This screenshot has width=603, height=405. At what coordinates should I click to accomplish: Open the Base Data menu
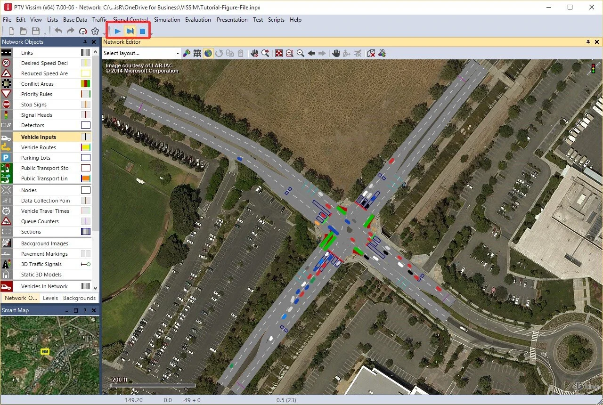pyautogui.click(x=75, y=20)
